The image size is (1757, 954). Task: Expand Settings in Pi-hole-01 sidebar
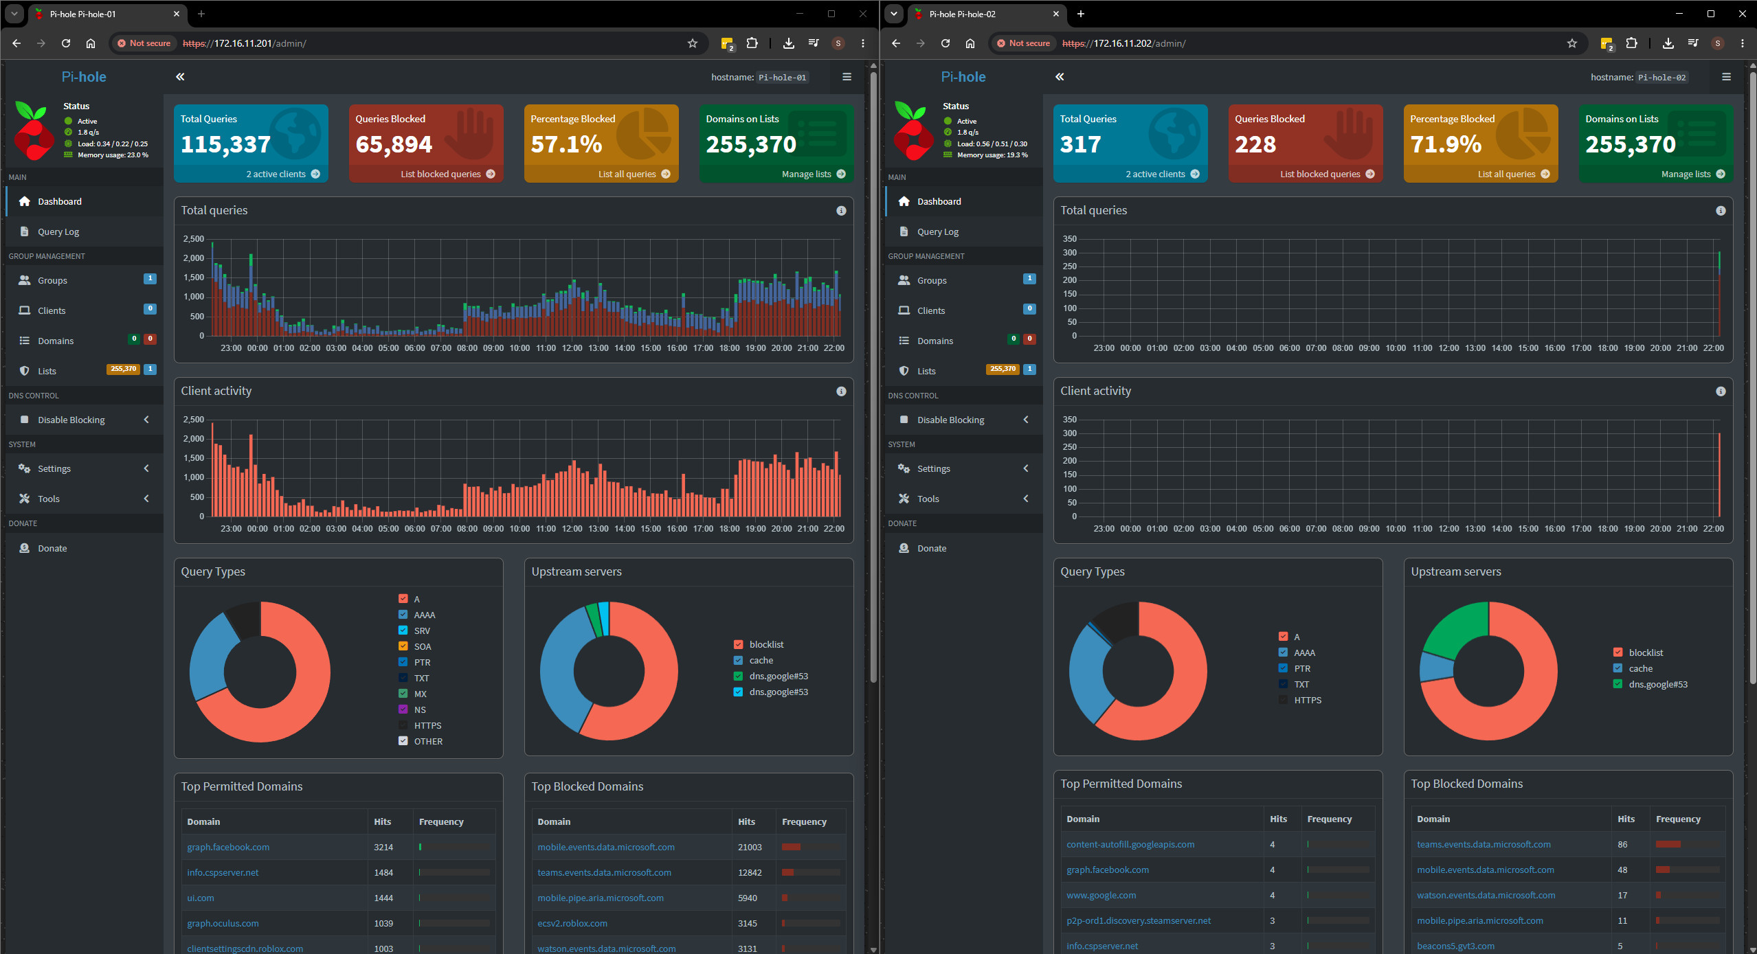click(85, 468)
